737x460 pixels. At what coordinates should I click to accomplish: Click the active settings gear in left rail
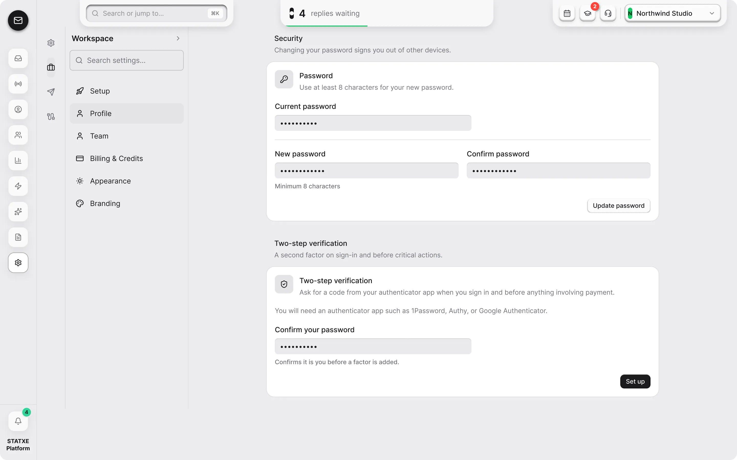(x=18, y=262)
